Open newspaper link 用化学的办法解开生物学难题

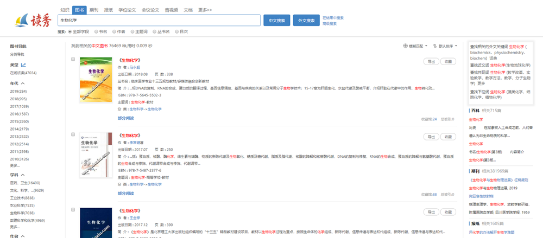[x=492, y=233]
